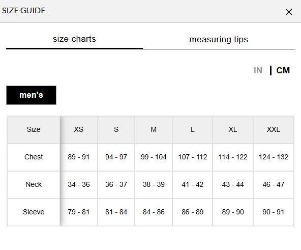Click the Sleeve row label

coord(34,212)
